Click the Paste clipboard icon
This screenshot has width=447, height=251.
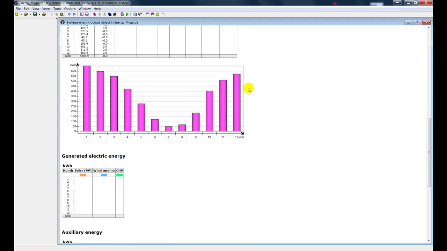[x=61, y=14]
